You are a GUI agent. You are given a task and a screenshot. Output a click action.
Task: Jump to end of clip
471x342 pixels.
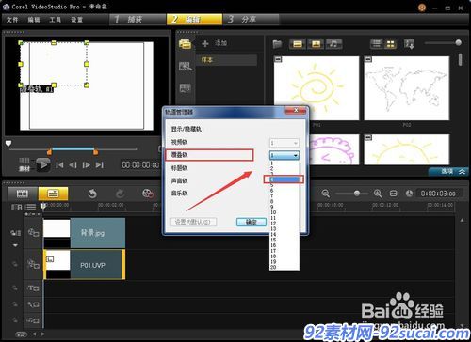100,164
